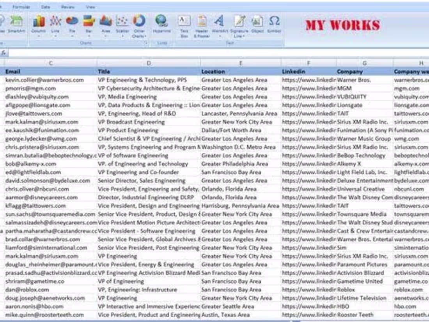This screenshot has height=322, width=429.
Task: Select cell aaron.nonis@hbo.com
Action: coord(51,306)
